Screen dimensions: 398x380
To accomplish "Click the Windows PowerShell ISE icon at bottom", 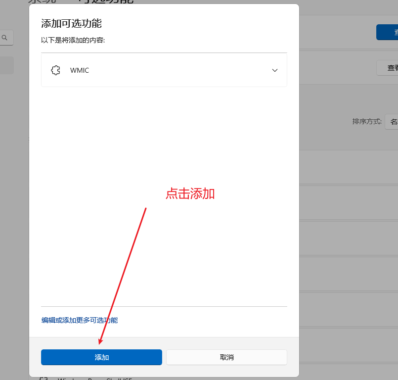I will coord(44,378).
